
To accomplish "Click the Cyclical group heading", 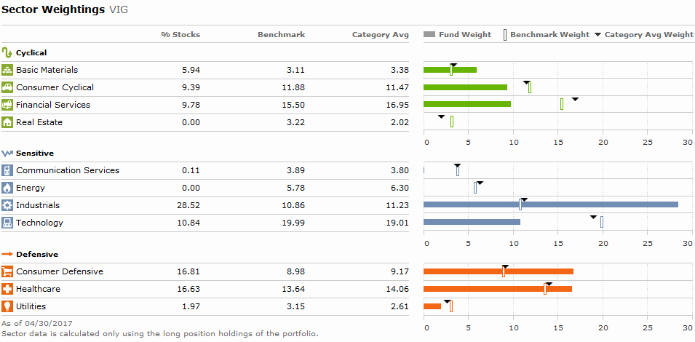I will [31, 52].
